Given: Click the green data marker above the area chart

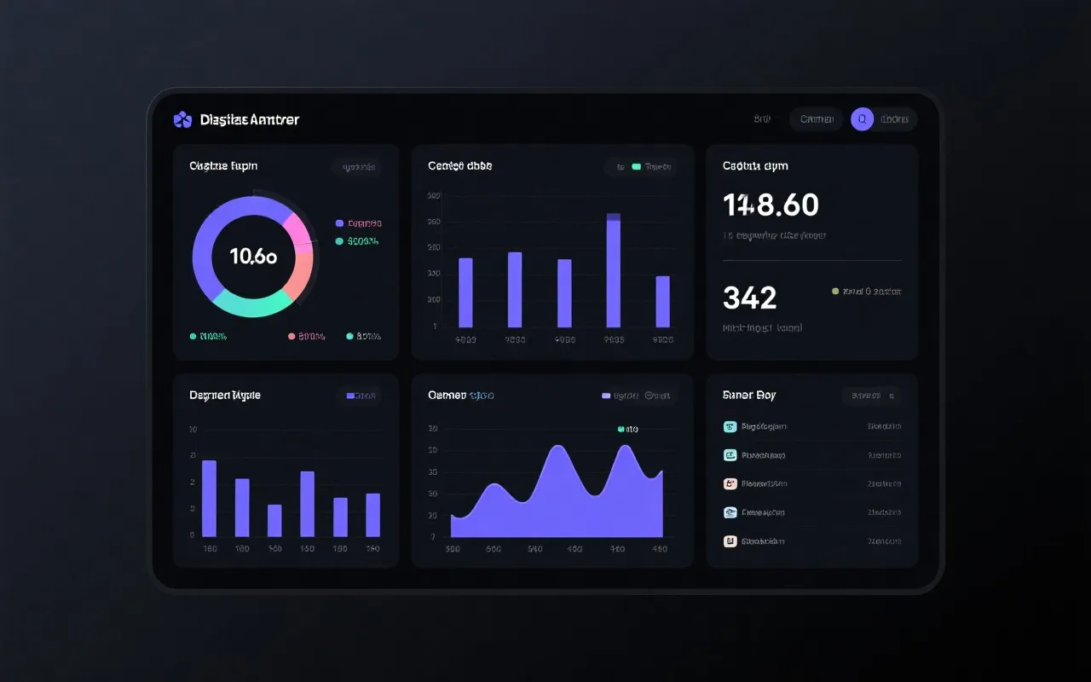Looking at the screenshot, I should (x=621, y=430).
